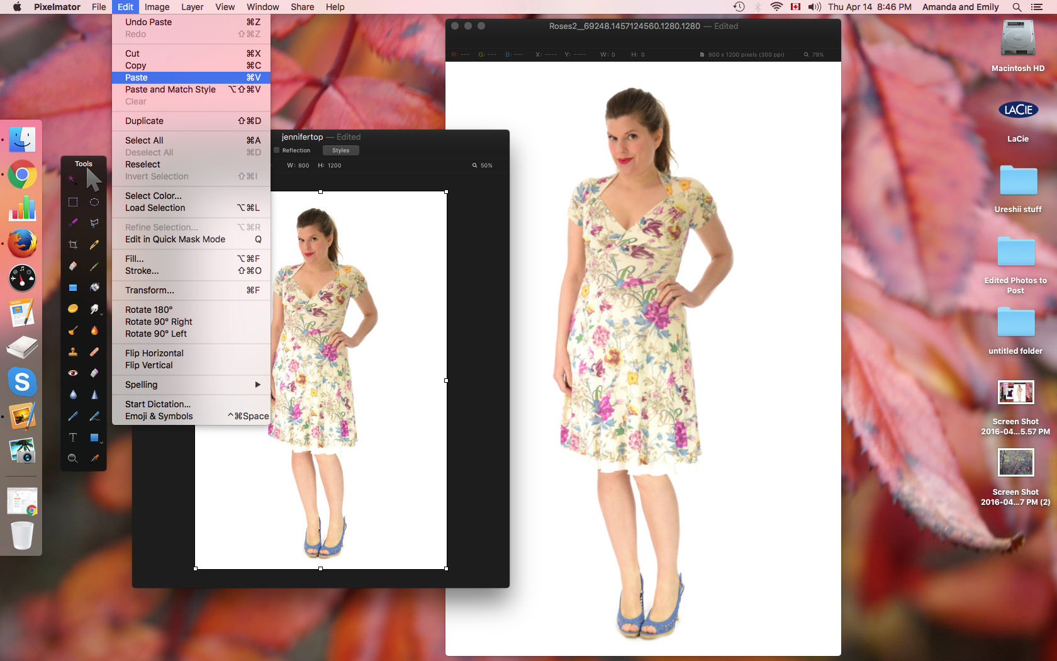Open the Image menu
Screen dimensions: 1057x661
click(157, 7)
